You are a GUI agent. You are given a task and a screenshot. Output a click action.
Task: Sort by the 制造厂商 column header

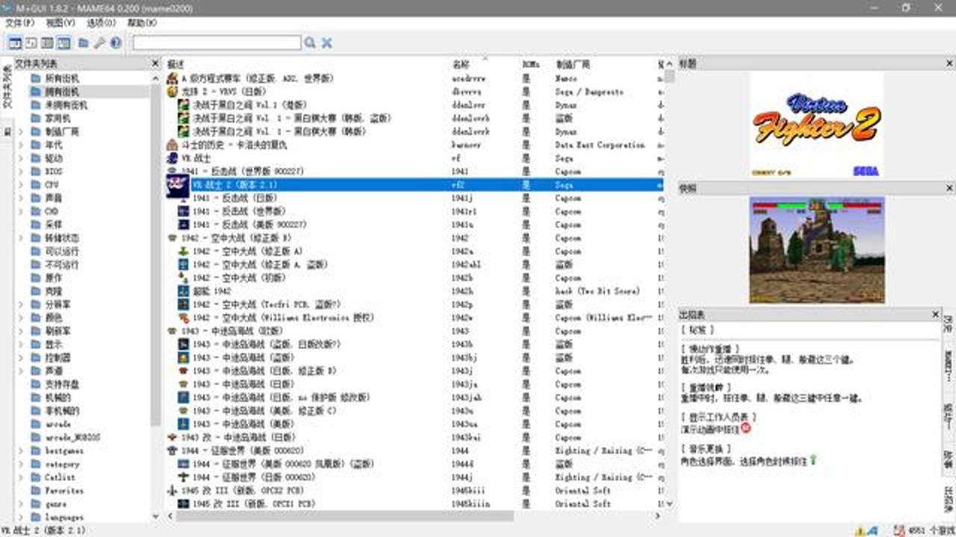573,65
